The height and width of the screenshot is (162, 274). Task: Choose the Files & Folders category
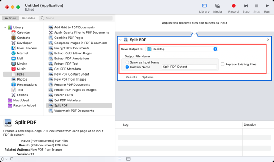point(27,48)
